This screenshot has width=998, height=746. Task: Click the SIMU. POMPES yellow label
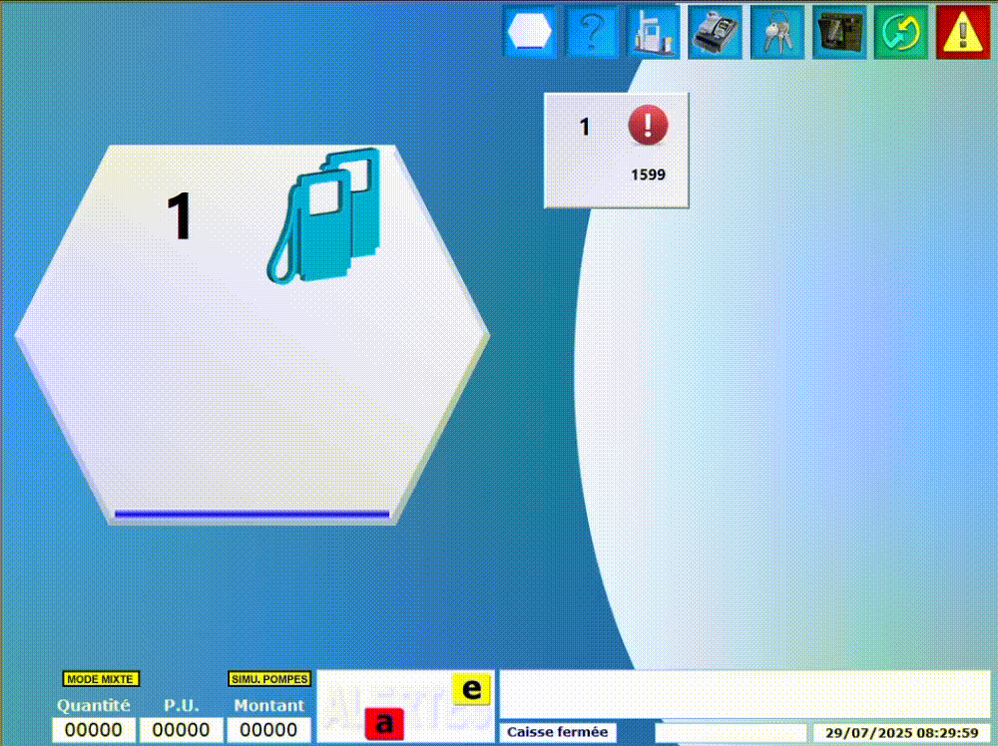point(269,679)
